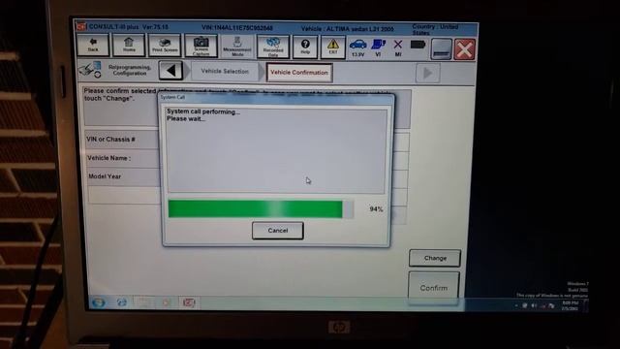Image resolution: width=620 pixels, height=349 pixels.
Task: Open Recorded Data from toolbar
Action: (x=273, y=47)
